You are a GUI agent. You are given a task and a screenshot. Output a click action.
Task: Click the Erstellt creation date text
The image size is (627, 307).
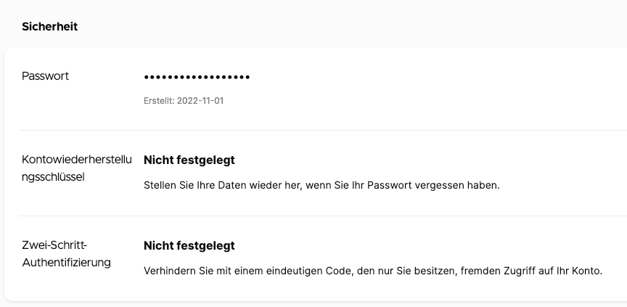point(184,101)
